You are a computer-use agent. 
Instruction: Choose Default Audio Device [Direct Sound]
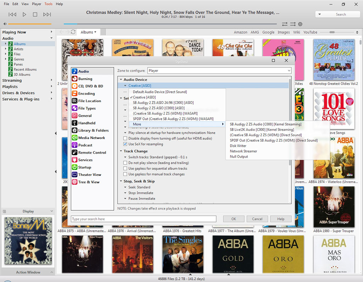click(160, 92)
